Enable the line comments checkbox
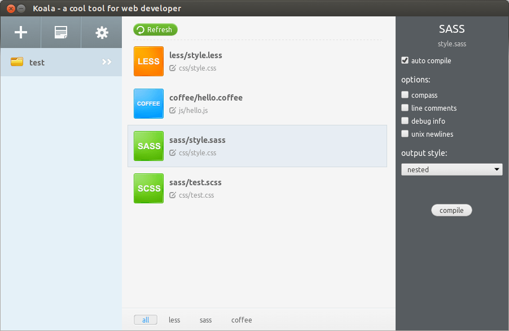The width and height of the screenshot is (509, 331). [x=405, y=108]
